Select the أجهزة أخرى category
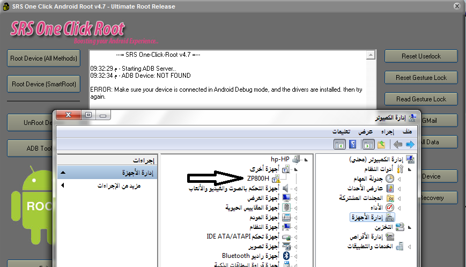The width and height of the screenshot is (466, 267). click(264, 169)
